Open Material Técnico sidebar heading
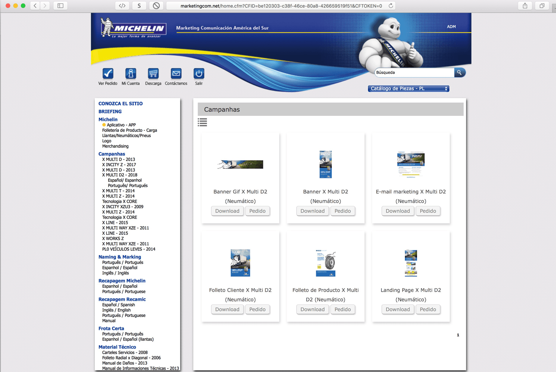This screenshot has height=372, width=556. [117, 347]
